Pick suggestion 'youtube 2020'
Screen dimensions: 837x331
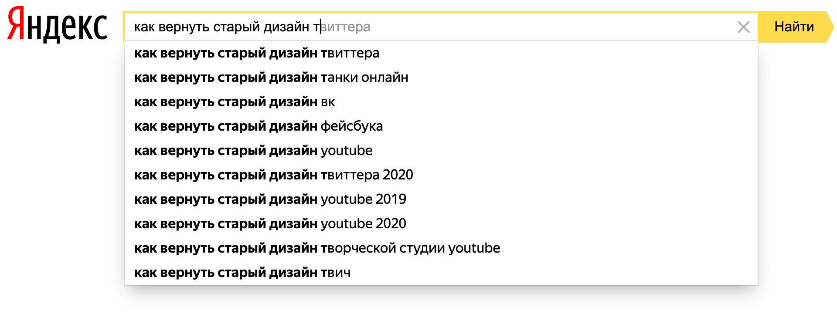coord(269,224)
